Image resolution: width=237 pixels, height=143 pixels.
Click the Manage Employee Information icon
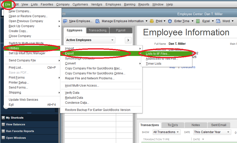pyautogui.click(x=98, y=21)
